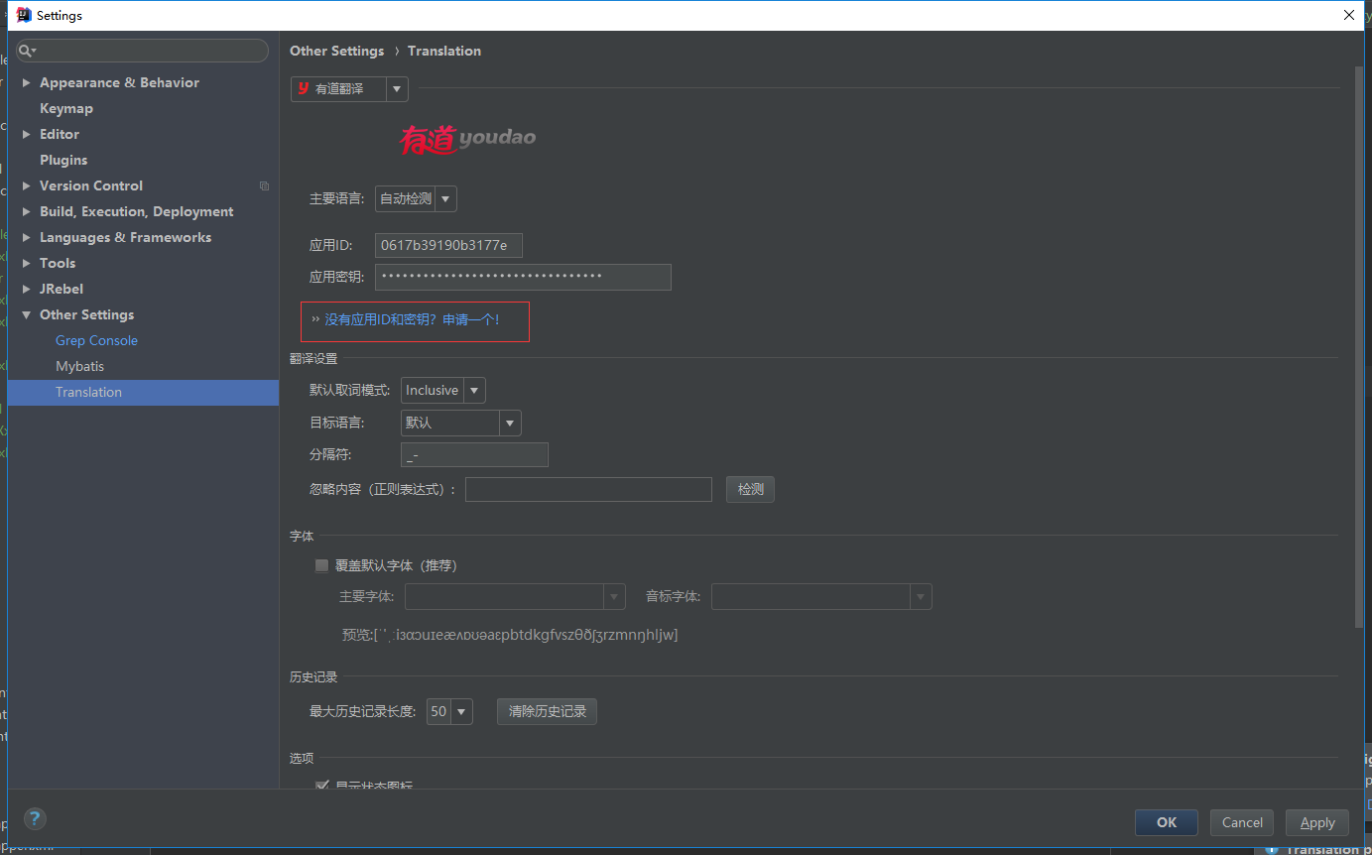Expand the Editor tree node
Viewport: 1372px width, 855px height.
(27, 134)
